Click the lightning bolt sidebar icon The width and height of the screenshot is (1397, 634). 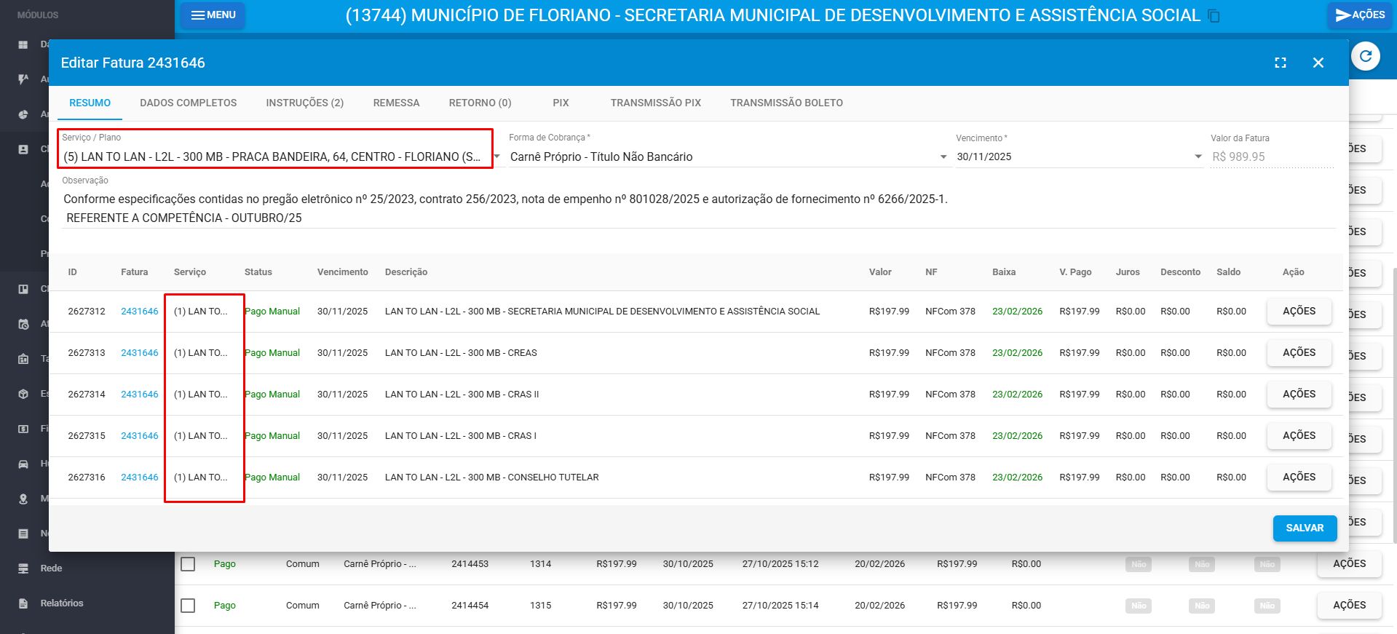[x=23, y=79]
